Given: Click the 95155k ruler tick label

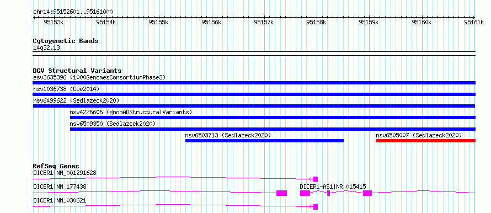Looking at the screenshot, I should pos(159,22).
